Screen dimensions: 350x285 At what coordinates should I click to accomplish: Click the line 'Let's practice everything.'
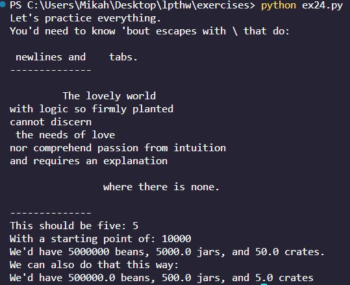tap(85, 19)
